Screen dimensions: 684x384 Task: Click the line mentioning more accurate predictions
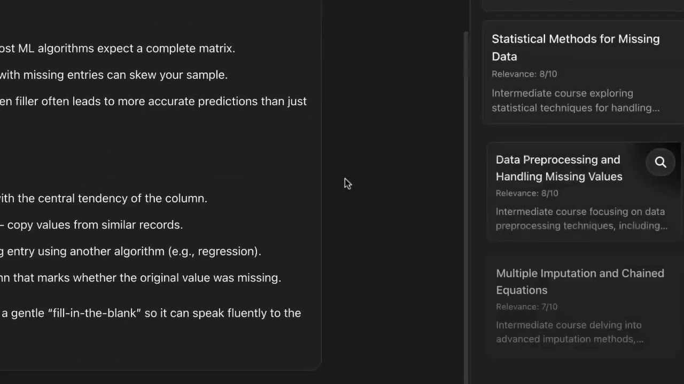[153, 101]
